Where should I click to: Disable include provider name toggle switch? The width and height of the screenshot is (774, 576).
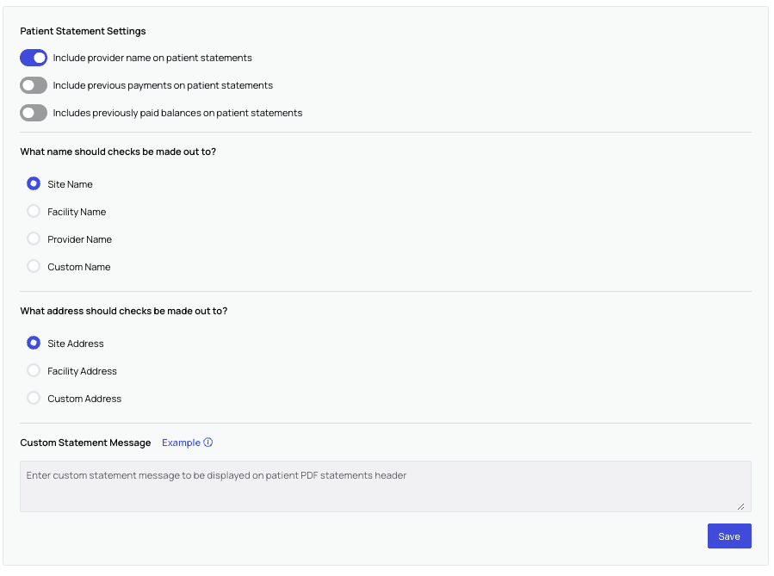click(34, 58)
